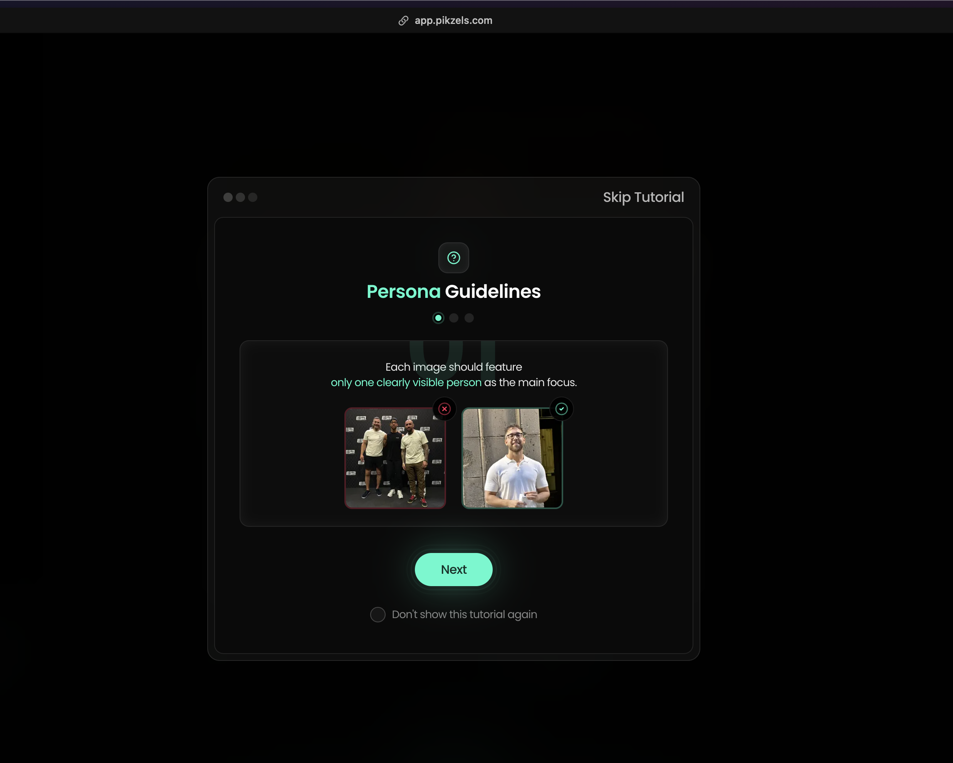
Task: Skip the tutorial via Skip Tutorial
Action: [x=643, y=197]
